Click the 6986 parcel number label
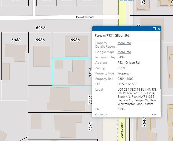Image resolution: width=173 pixels, height=141 pixels. tap(40, 40)
